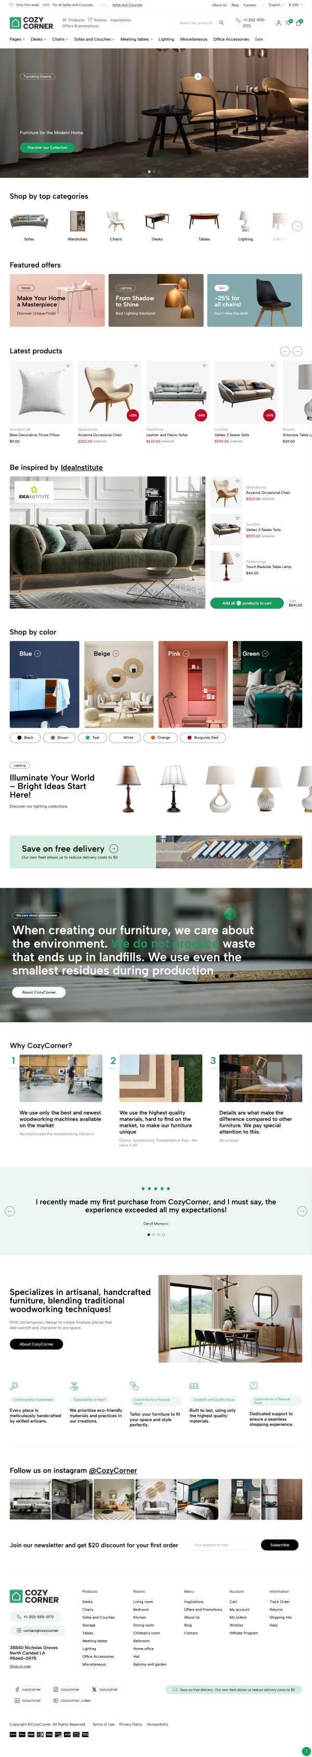Open the $ USD currency dropdown
The height and width of the screenshot is (1757, 312).
(294, 5)
